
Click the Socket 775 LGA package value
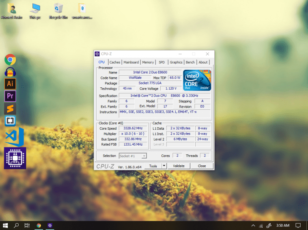point(150,83)
